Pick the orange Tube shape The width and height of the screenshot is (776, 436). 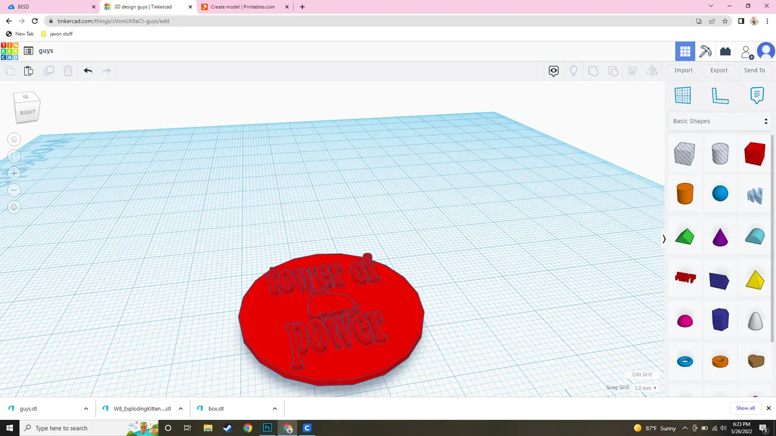[x=720, y=361]
